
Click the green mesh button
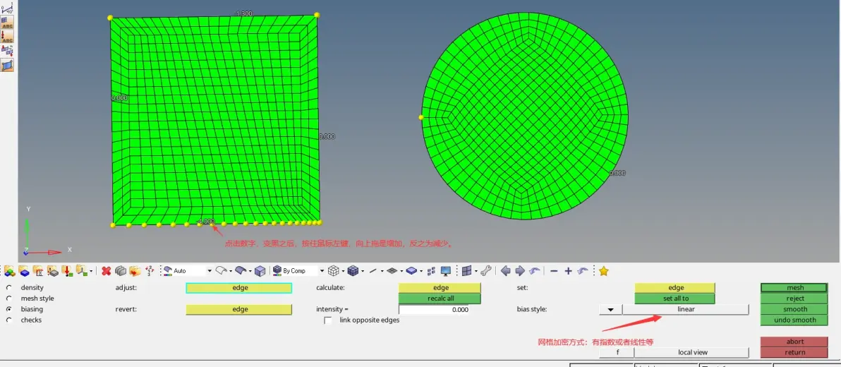[x=795, y=288]
